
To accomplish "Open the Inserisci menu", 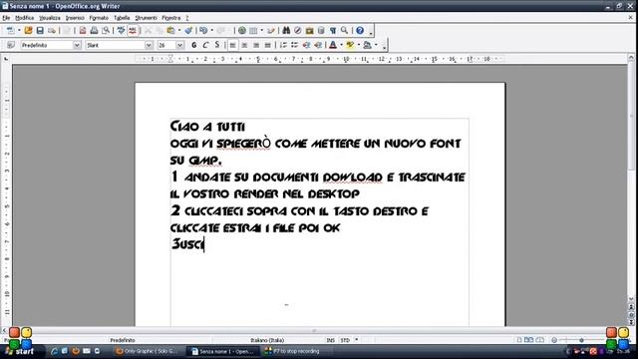I will pyautogui.click(x=75, y=18).
